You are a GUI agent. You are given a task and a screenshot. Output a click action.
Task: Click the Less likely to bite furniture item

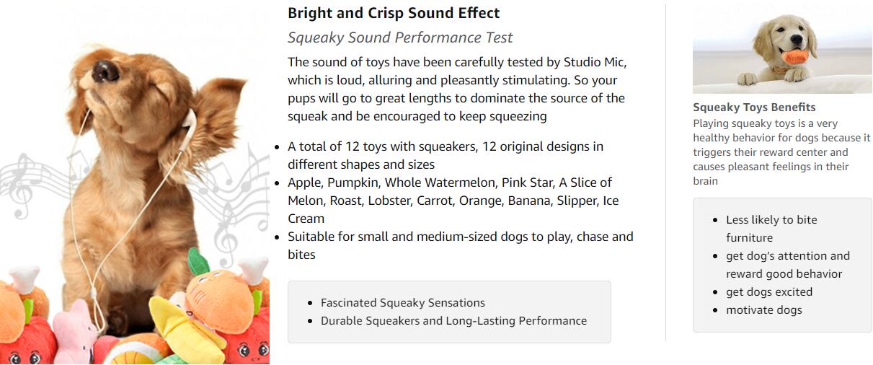click(x=771, y=229)
